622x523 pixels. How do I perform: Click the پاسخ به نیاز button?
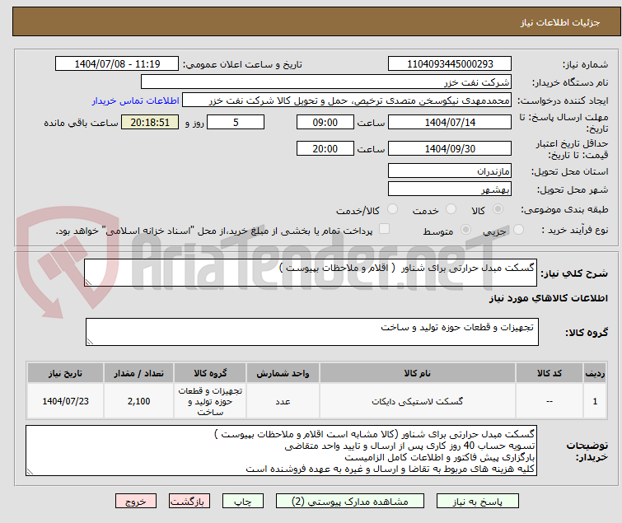pos(478,502)
